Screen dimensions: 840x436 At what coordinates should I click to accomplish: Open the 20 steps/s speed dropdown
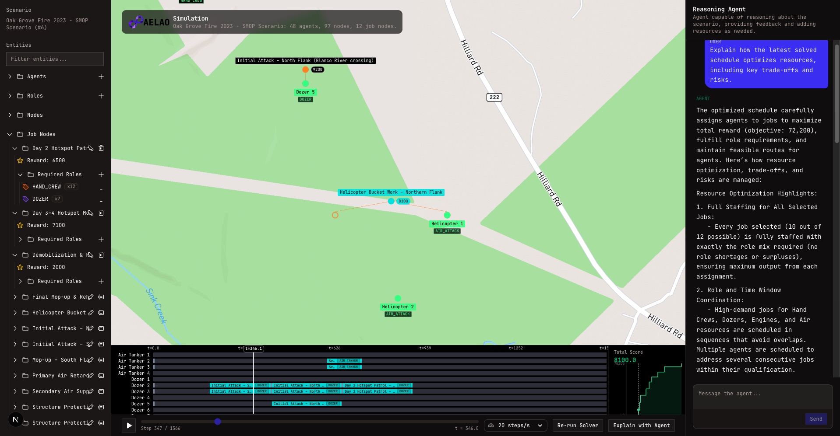coord(515,426)
